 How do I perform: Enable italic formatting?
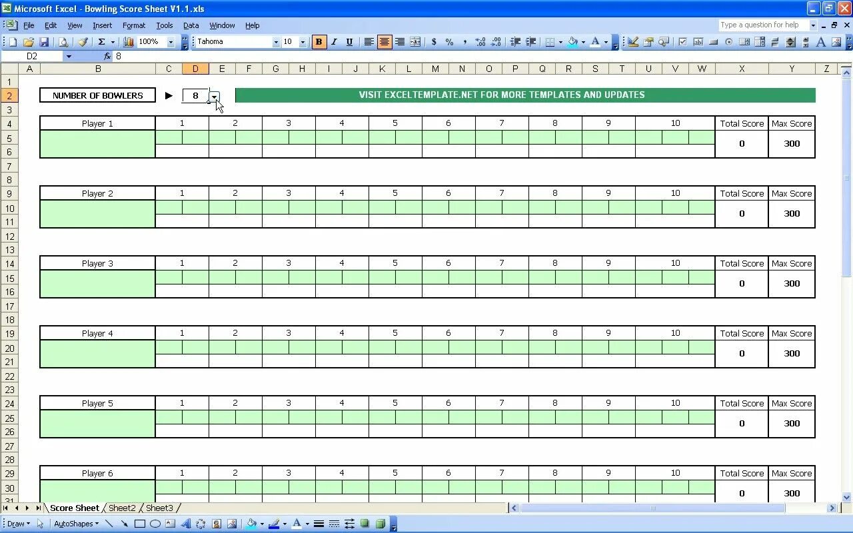pos(333,41)
